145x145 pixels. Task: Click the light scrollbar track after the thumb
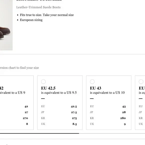(112, 133)
